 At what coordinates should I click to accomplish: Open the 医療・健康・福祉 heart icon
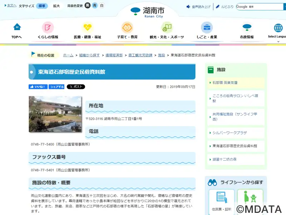click(x=88, y=27)
